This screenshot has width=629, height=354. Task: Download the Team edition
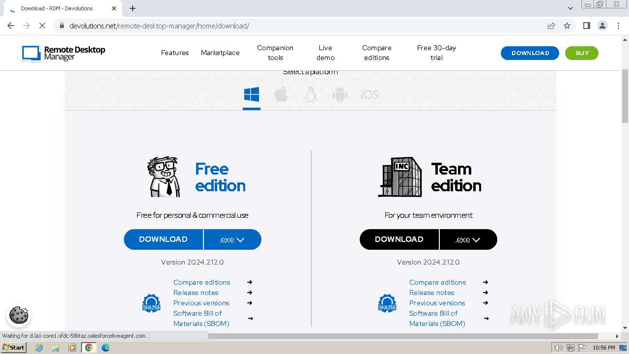399,239
